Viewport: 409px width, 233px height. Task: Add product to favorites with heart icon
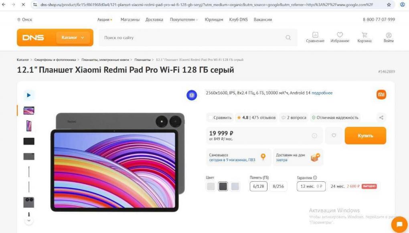pyautogui.click(x=334, y=135)
